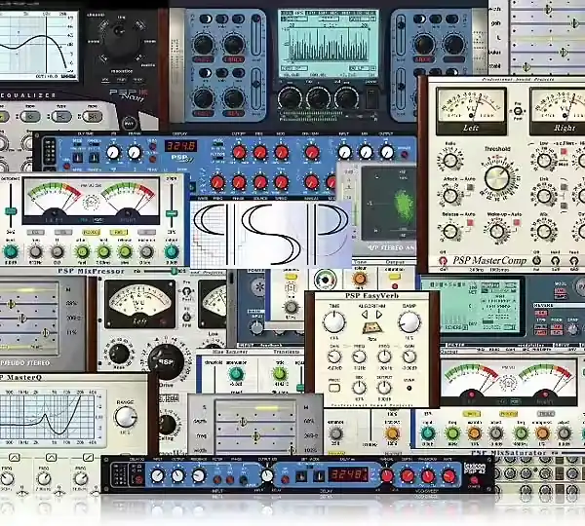Click the room algorithm icon in EasyVerb
The height and width of the screenshot is (526, 585).
tap(371, 328)
